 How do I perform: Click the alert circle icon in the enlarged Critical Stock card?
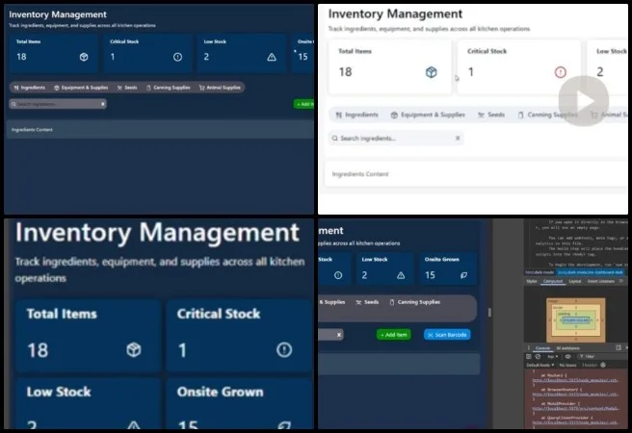click(283, 349)
